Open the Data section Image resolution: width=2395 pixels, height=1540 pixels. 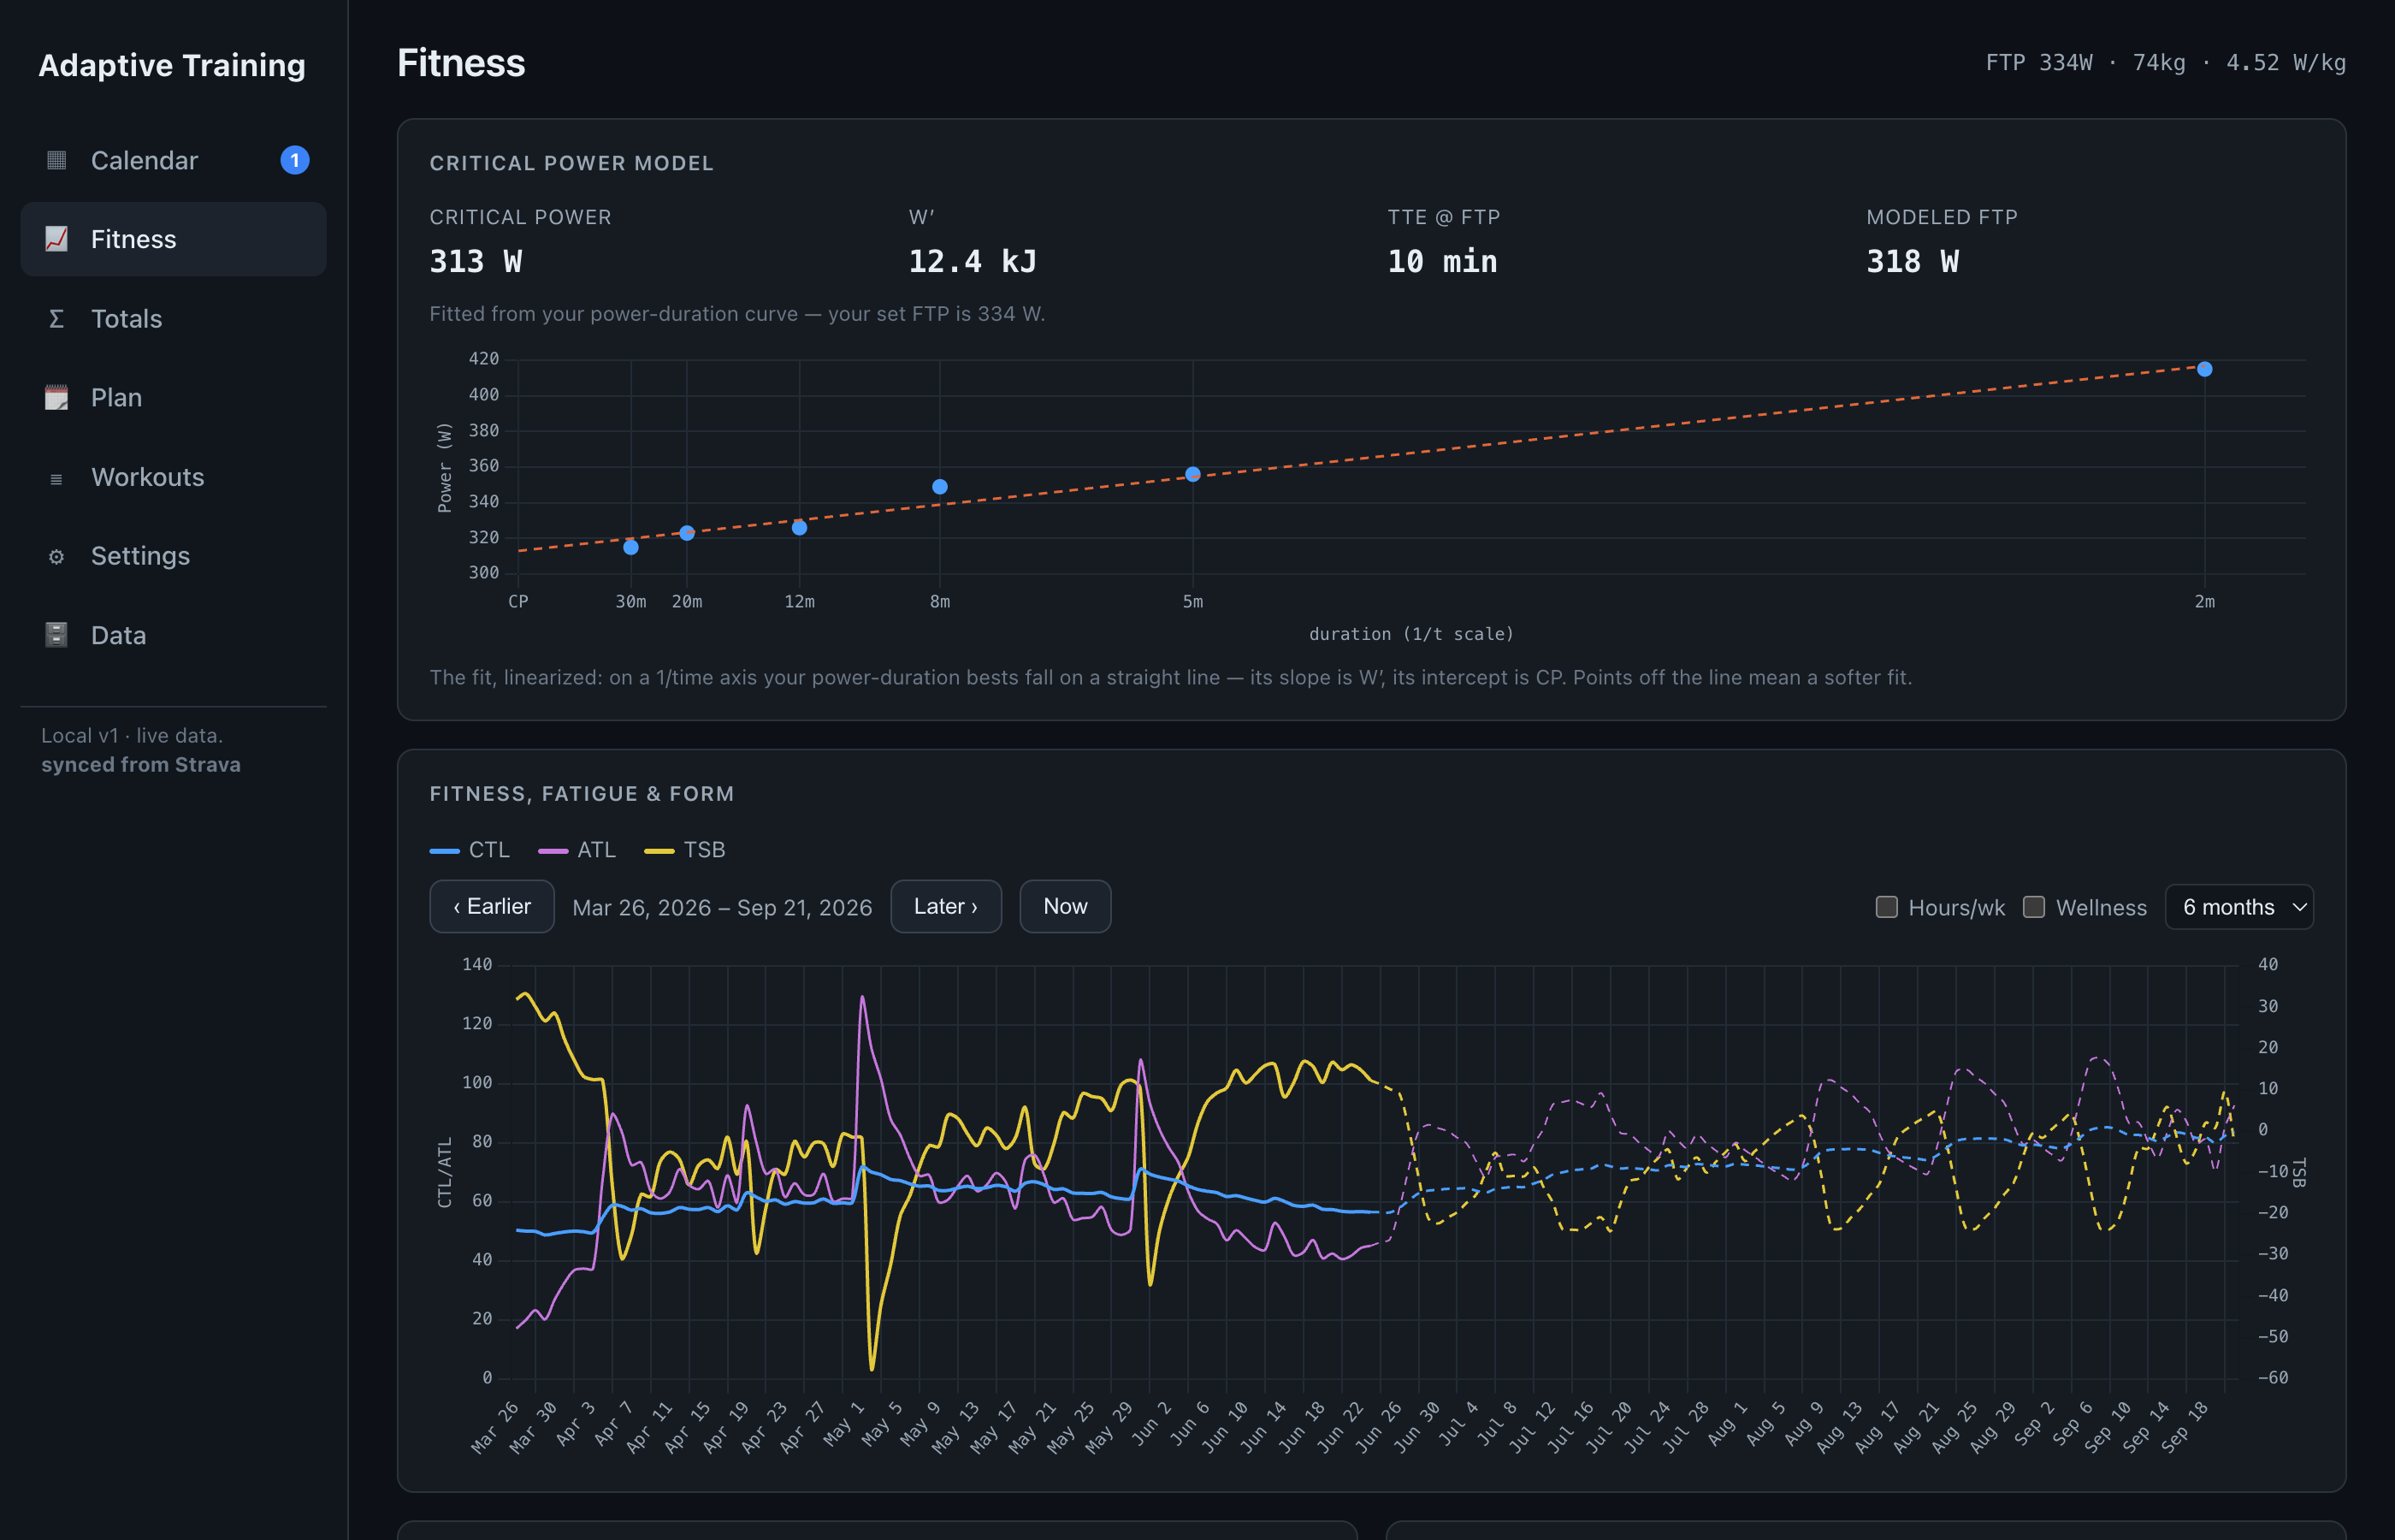[173, 635]
